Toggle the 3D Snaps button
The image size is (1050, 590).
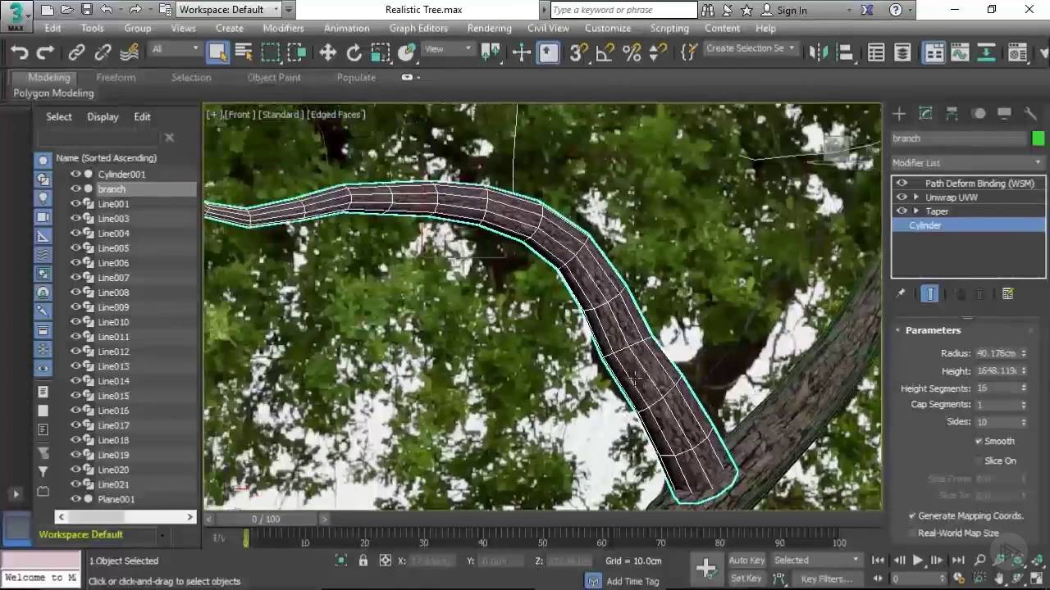click(x=578, y=52)
